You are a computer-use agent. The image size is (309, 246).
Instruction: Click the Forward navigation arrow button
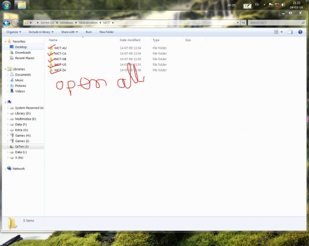coord(15,23)
